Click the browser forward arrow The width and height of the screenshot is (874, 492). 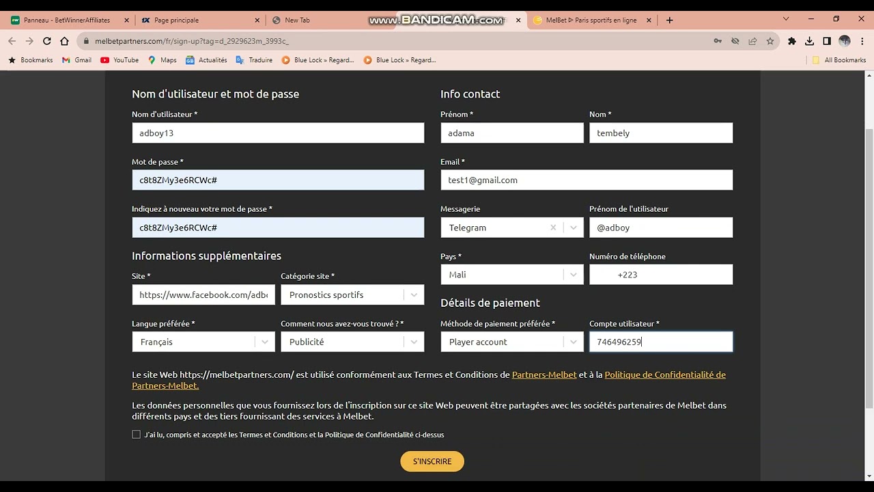[29, 41]
